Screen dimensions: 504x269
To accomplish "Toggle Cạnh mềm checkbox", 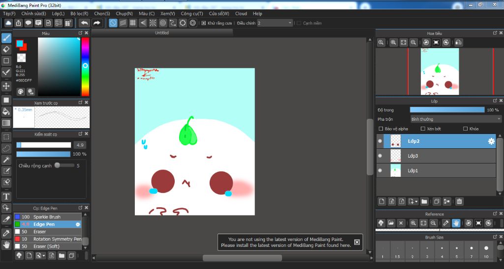I will pyautogui.click(x=299, y=23).
